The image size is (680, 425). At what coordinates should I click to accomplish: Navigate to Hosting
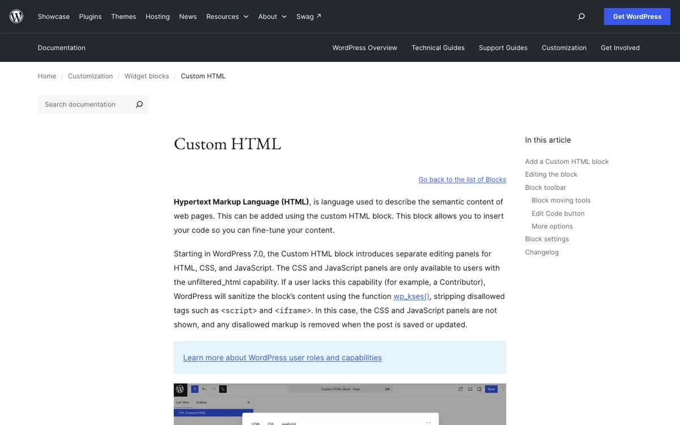[158, 16]
